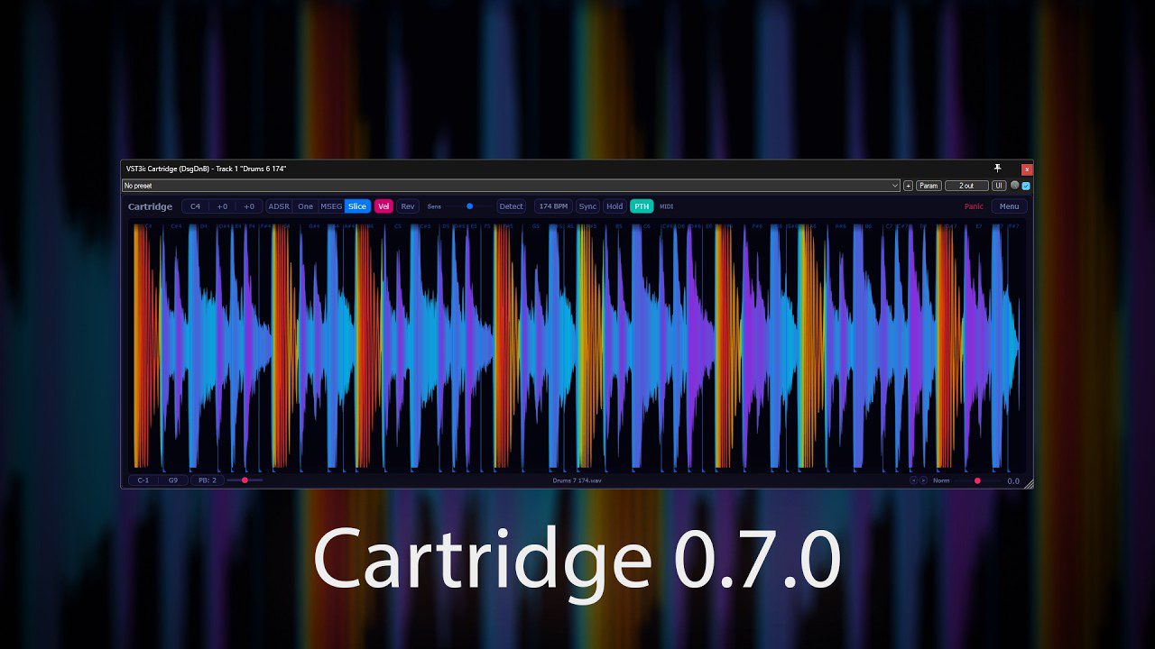Open the G9 high key range selector

click(173, 480)
